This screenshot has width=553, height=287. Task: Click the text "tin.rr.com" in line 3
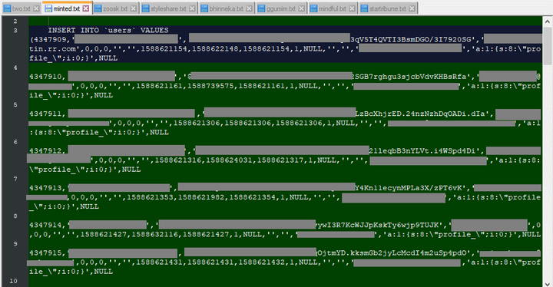point(52,48)
